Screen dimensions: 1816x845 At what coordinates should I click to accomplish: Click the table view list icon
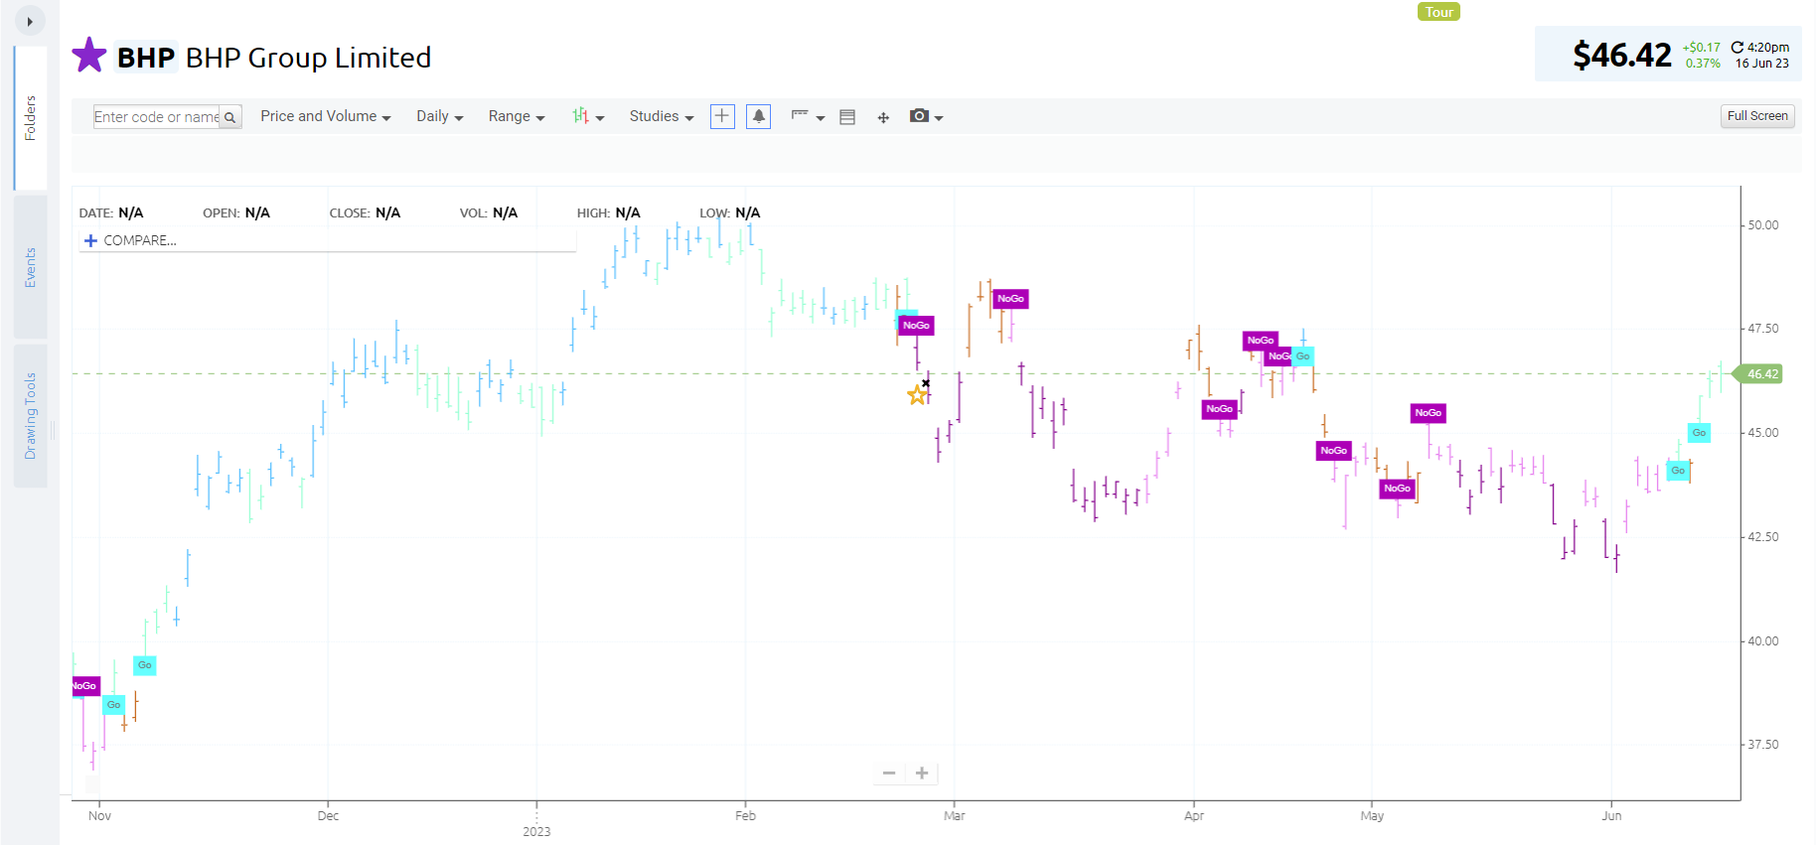[x=847, y=117]
